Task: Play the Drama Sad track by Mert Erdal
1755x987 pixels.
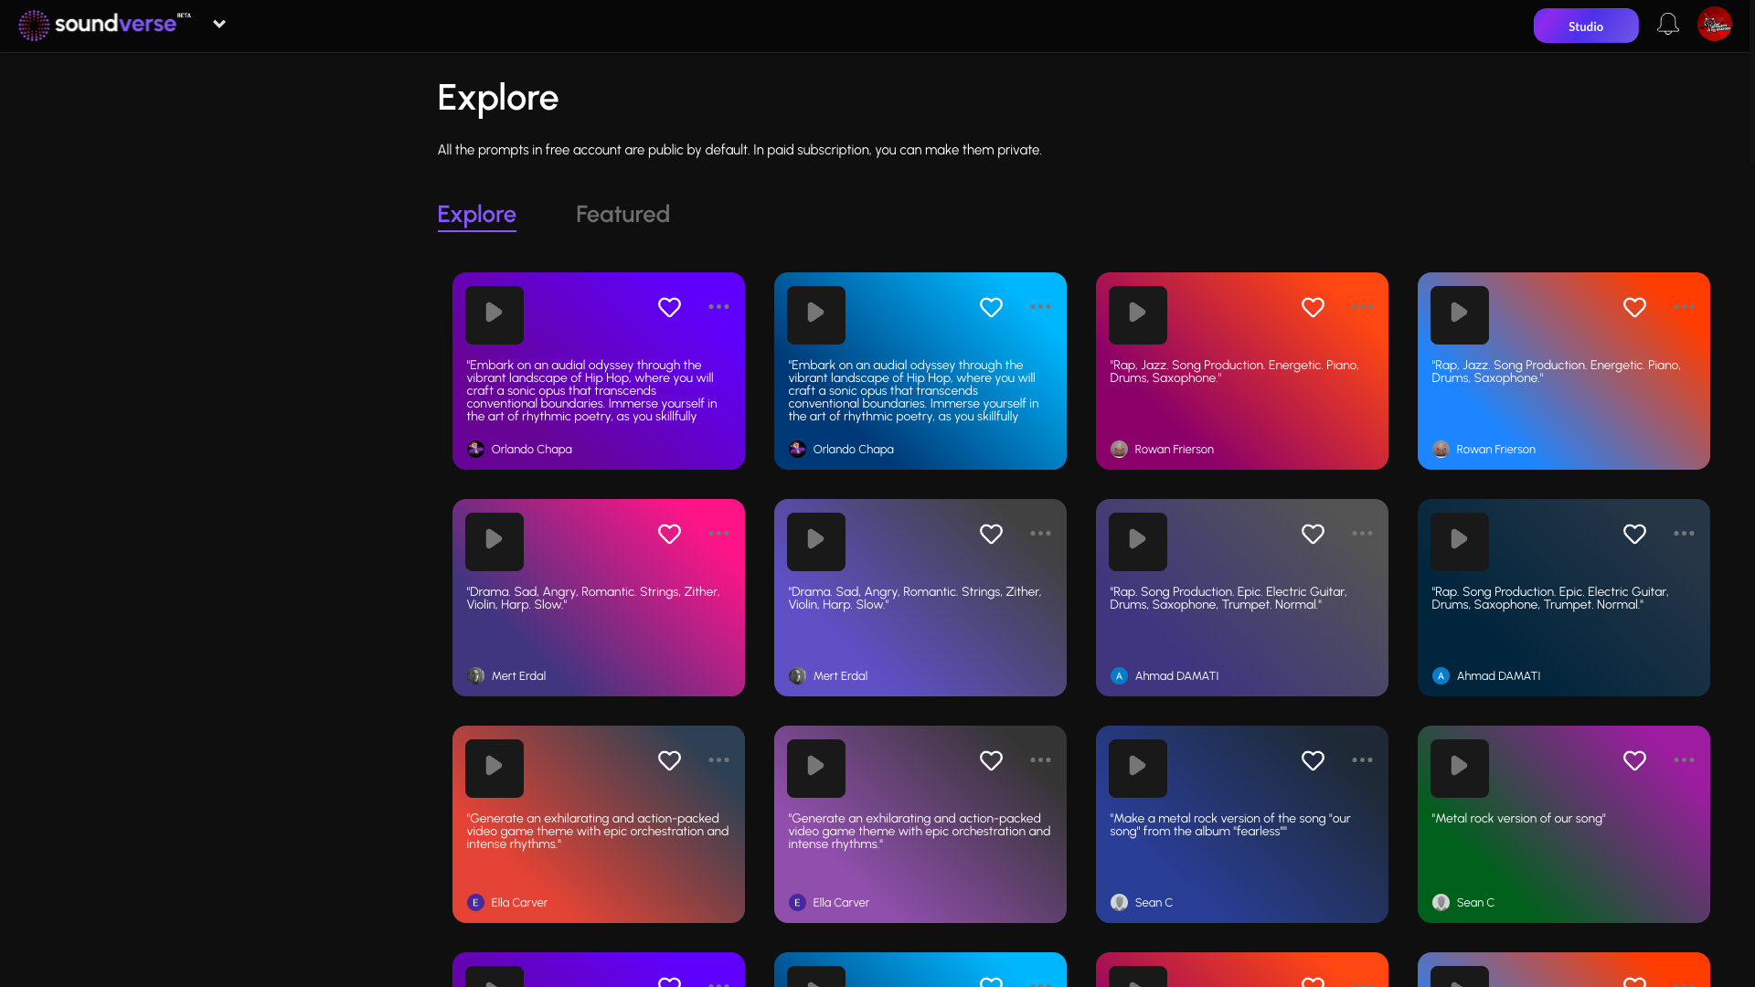Action: tap(495, 541)
